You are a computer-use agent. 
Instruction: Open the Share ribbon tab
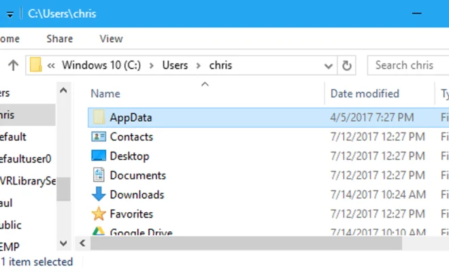pos(60,39)
